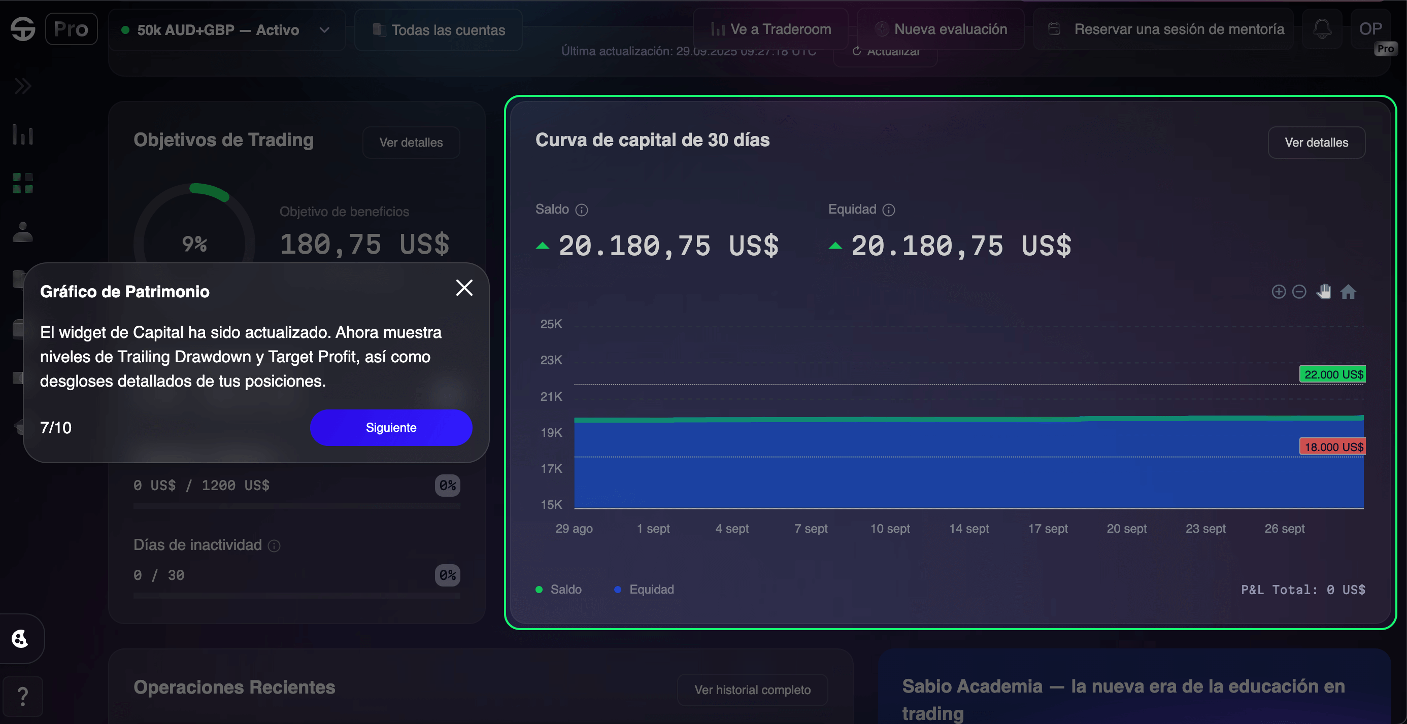This screenshot has width=1407, height=724.
Task: Go to Ve a Traderoom
Action: pos(770,29)
